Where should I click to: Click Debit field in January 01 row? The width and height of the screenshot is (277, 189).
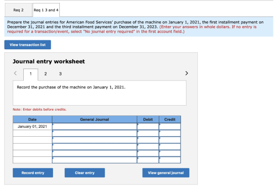coord(148,126)
